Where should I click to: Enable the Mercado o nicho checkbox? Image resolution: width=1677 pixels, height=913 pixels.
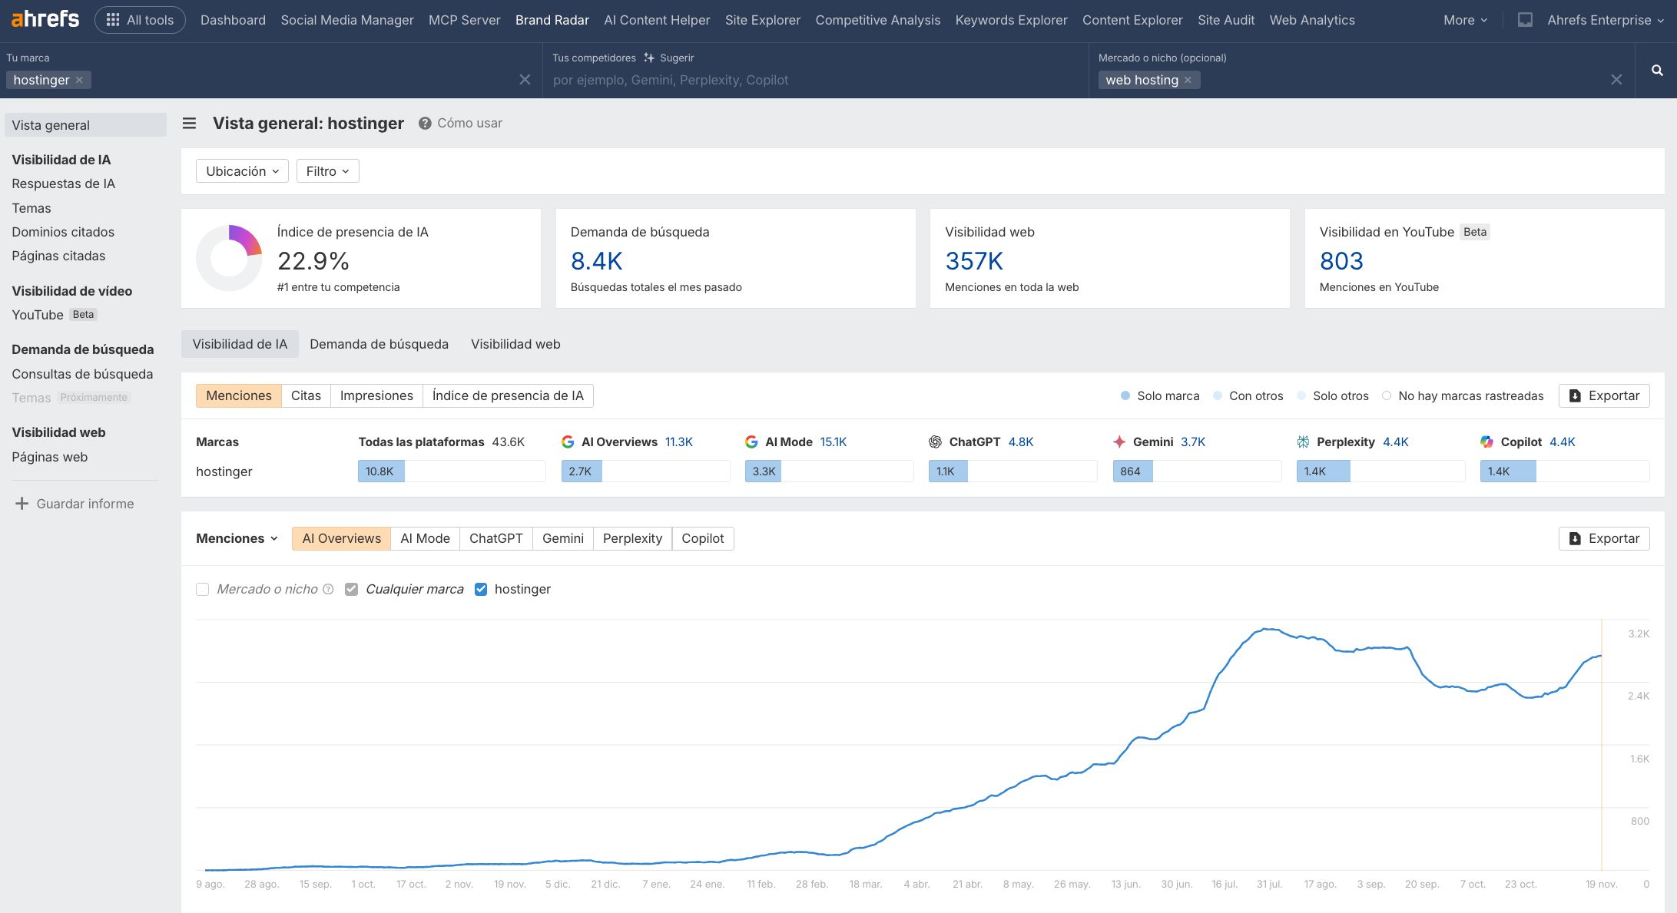pos(203,589)
